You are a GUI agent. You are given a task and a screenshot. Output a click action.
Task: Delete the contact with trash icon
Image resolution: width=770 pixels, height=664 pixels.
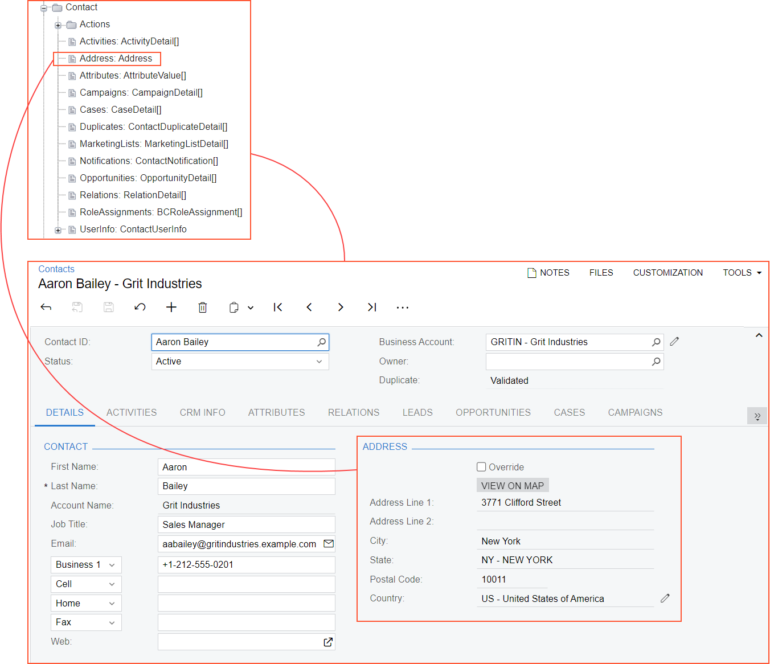202,308
